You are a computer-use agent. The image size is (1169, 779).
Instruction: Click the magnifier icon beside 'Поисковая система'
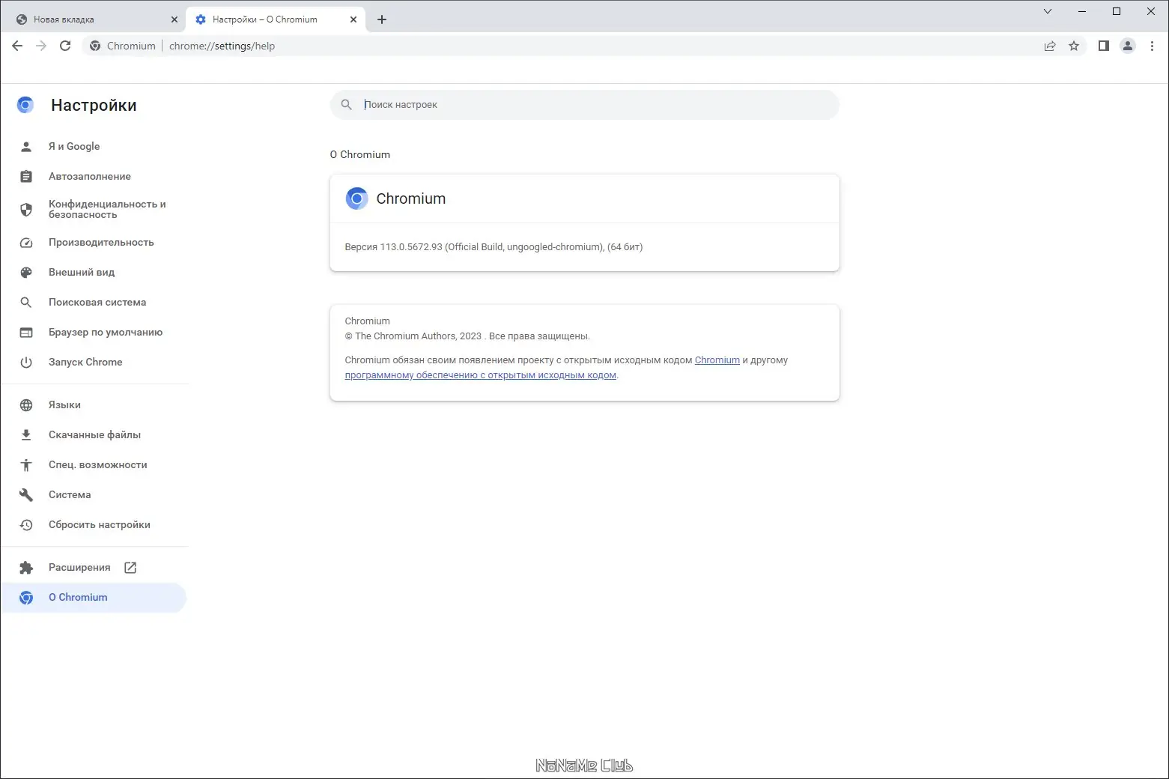pos(26,303)
